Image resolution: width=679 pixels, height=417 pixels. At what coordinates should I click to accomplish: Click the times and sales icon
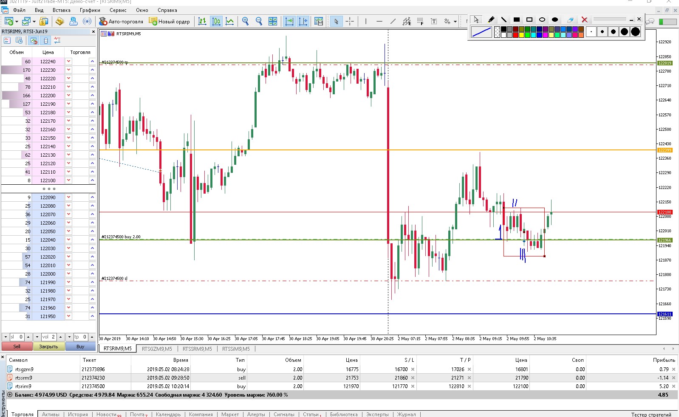click(19, 40)
